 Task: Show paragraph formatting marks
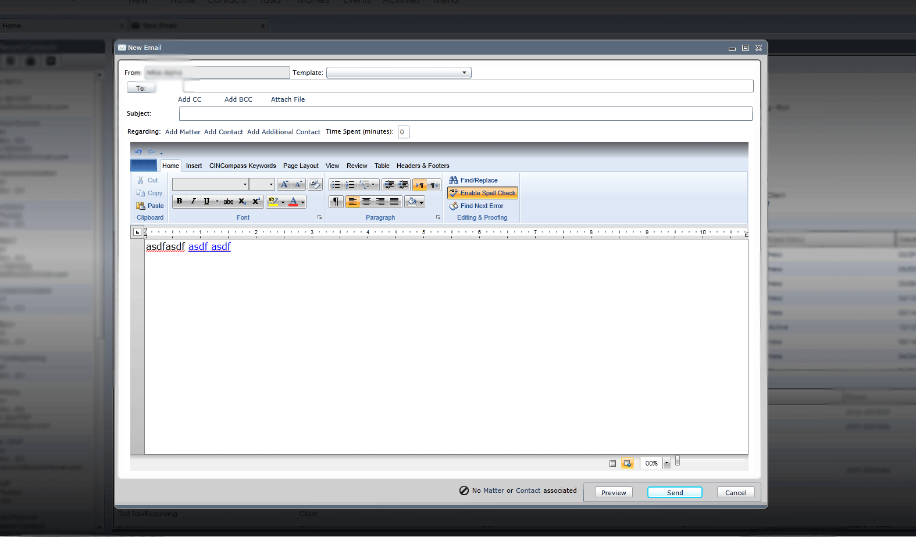(336, 202)
